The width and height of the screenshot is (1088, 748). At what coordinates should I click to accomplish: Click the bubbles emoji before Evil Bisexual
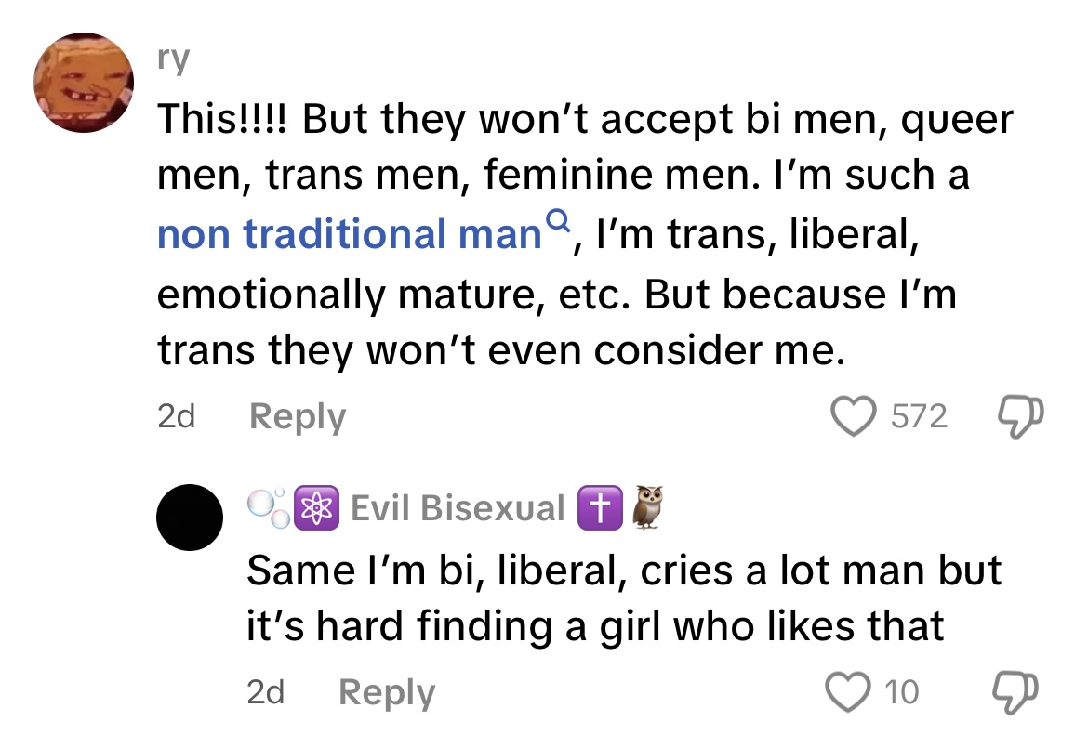coord(270,508)
